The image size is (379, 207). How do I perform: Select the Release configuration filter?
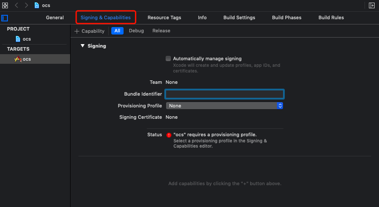161,31
